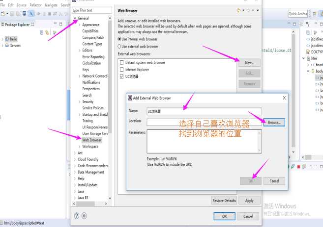Click the circular icon beside help
323x227 pixels.
click(x=84, y=216)
